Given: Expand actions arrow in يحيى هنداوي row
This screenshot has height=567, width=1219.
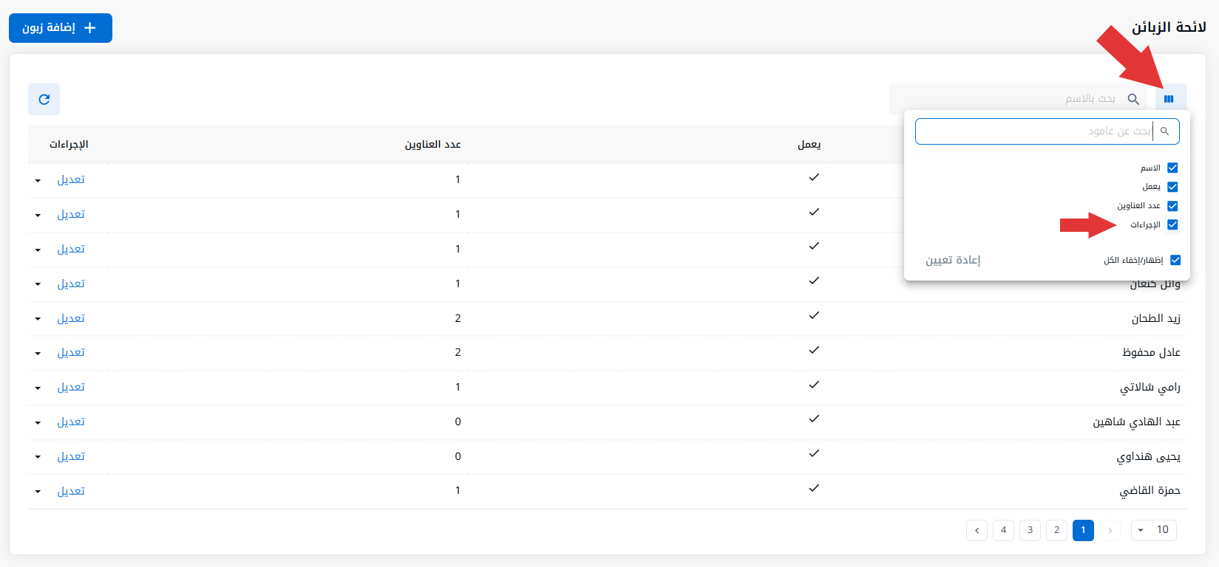Looking at the screenshot, I should (38, 457).
